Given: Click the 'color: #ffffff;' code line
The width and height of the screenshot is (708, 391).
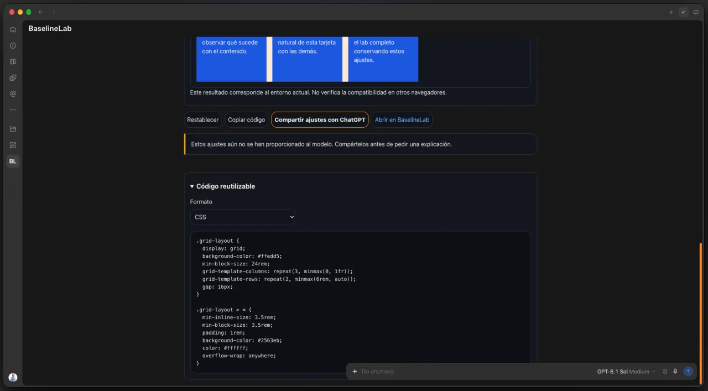Looking at the screenshot, I should (x=225, y=348).
